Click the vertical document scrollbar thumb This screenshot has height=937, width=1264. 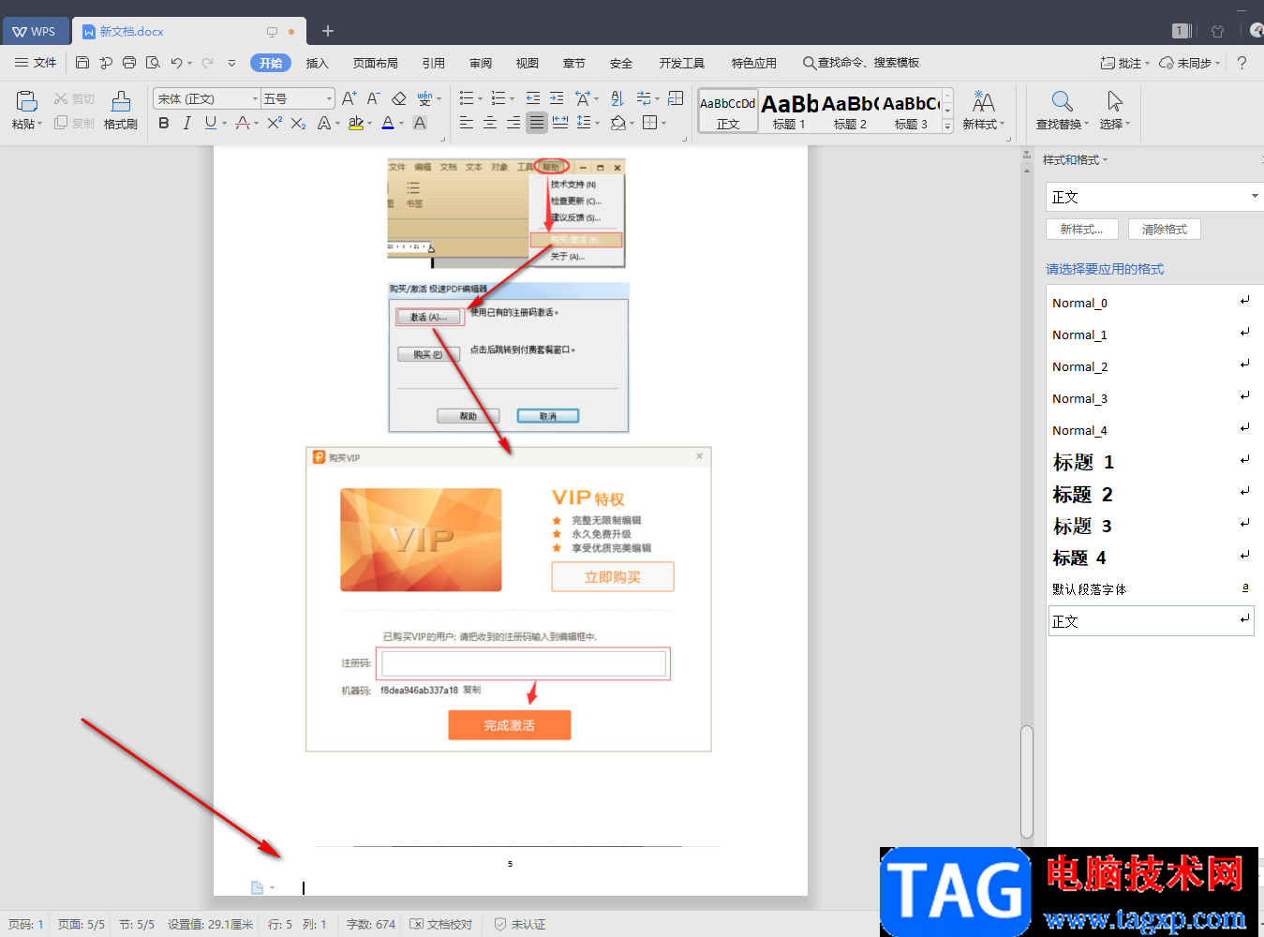1027,781
